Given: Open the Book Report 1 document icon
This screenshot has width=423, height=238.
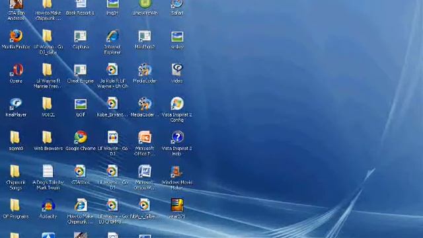Looking at the screenshot, I should pyautogui.click(x=81, y=4).
